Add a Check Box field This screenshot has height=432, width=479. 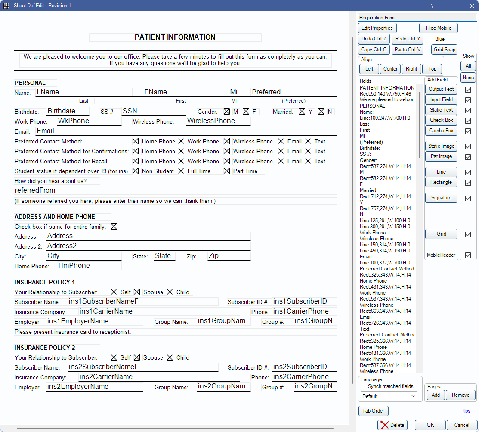point(441,120)
